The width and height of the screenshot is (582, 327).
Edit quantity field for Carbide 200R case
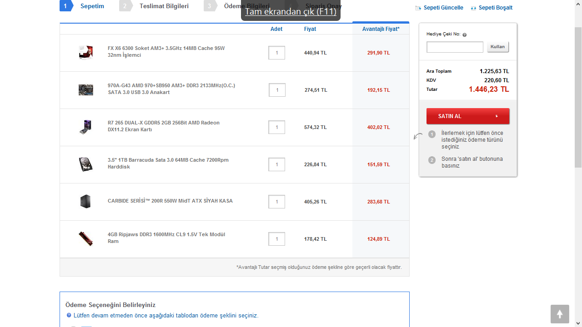coord(276,202)
